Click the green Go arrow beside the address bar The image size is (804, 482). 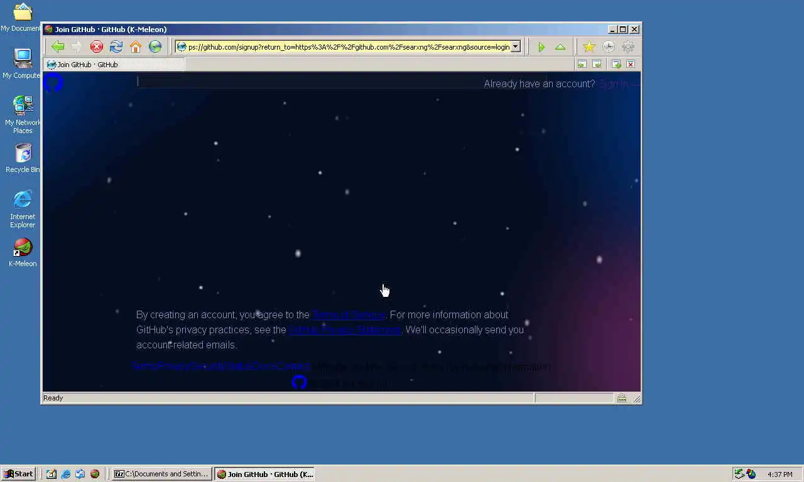click(541, 47)
